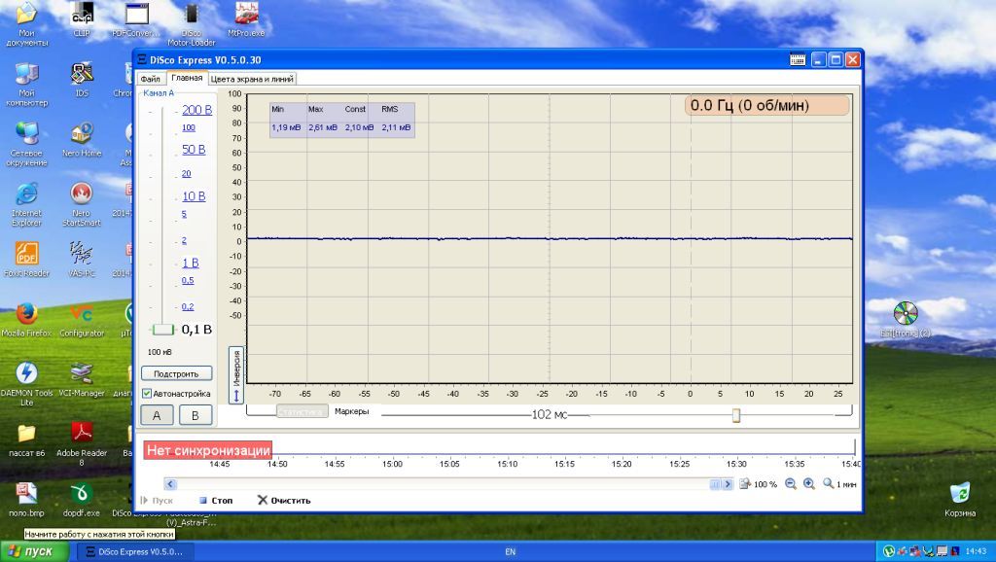The image size is (996, 562).
Task: Pick the 1 В voltage range
Action: (191, 263)
